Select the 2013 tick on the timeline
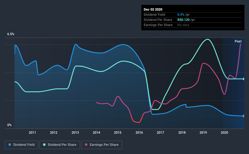 tap(75, 132)
